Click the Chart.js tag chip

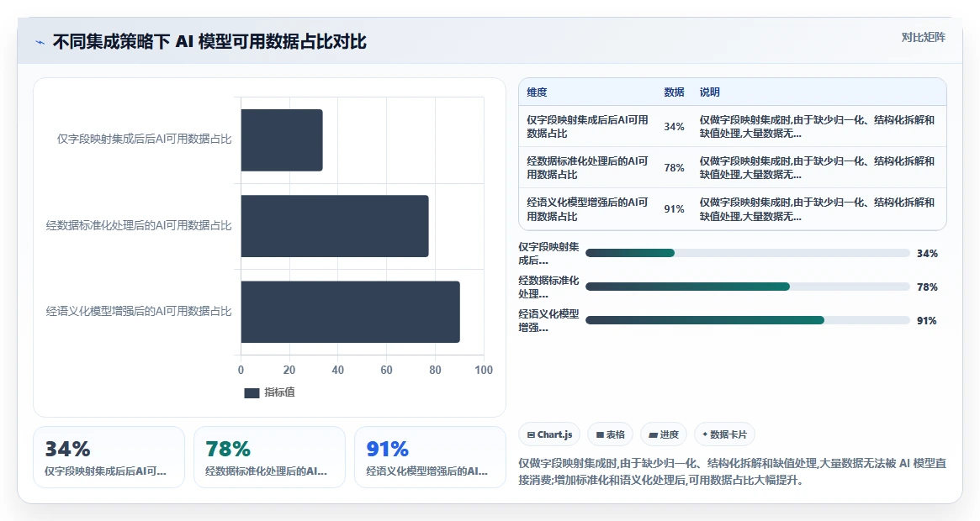[549, 434]
